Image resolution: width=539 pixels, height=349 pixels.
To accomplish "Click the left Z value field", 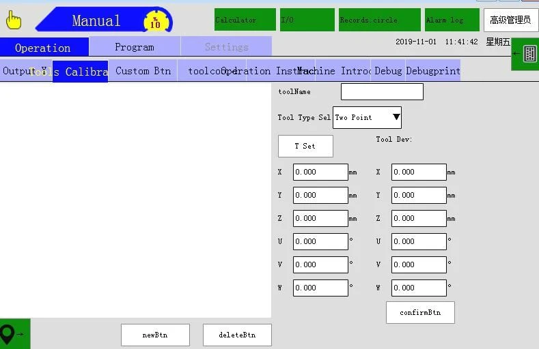I will (320, 218).
